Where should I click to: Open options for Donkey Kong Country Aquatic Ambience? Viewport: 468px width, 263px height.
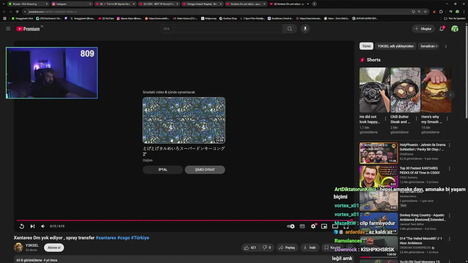pyautogui.click(x=449, y=216)
